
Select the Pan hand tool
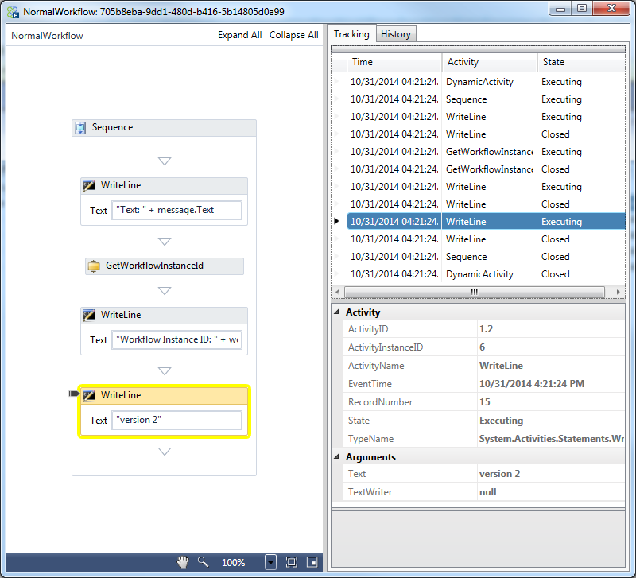click(x=183, y=562)
